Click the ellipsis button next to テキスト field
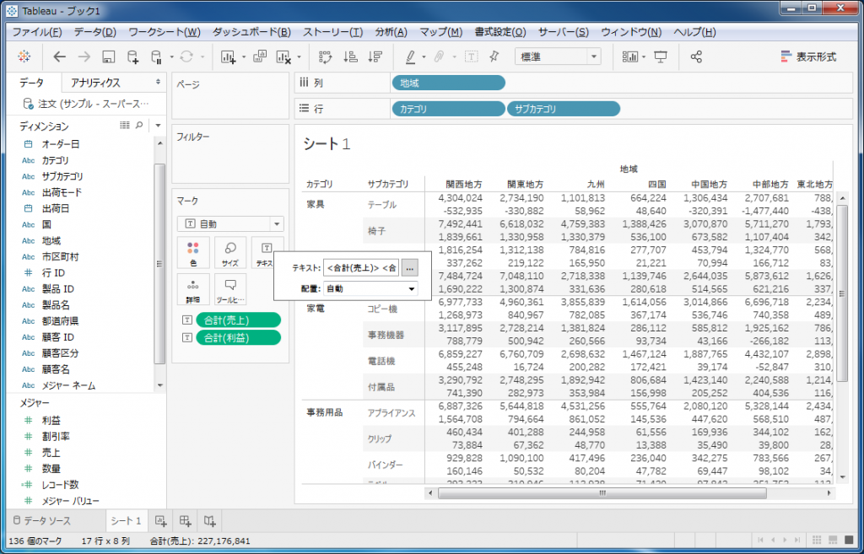The image size is (864, 554). point(410,267)
